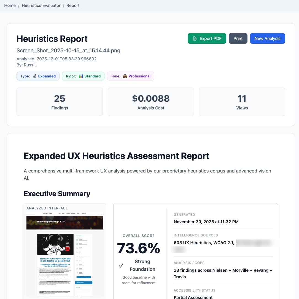The height and width of the screenshot is (299, 299).
Task: Click the Executive Summary heading
Action: pos(57,194)
